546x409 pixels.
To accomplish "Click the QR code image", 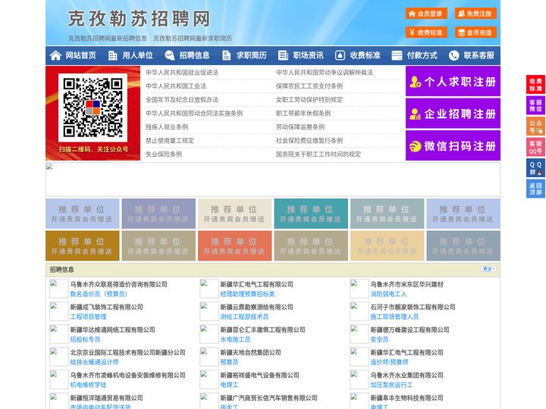I will tap(93, 108).
